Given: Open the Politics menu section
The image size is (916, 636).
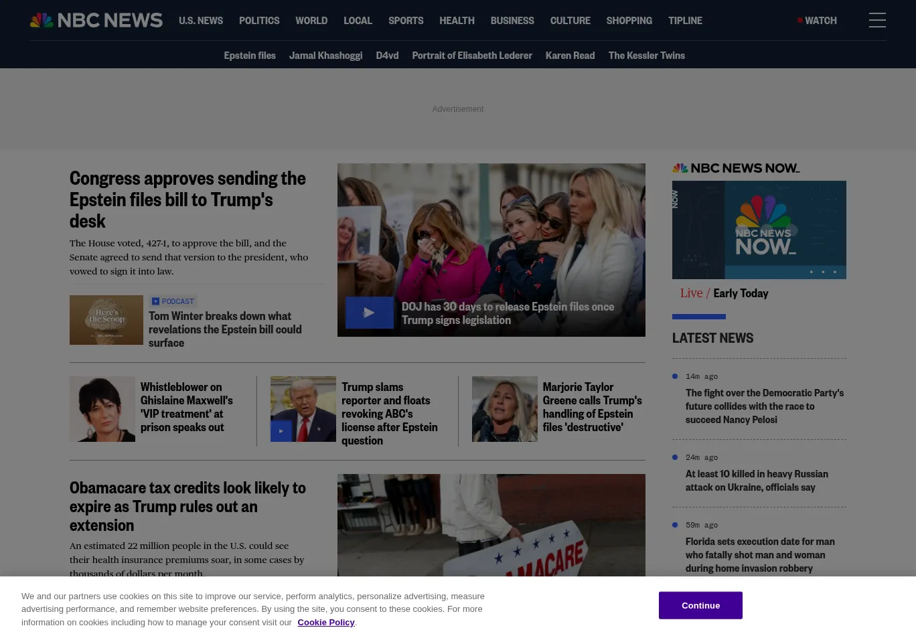Looking at the screenshot, I should coord(259,20).
